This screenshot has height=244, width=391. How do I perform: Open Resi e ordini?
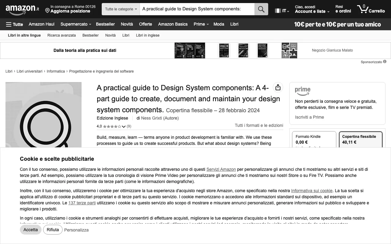point(343,9)
